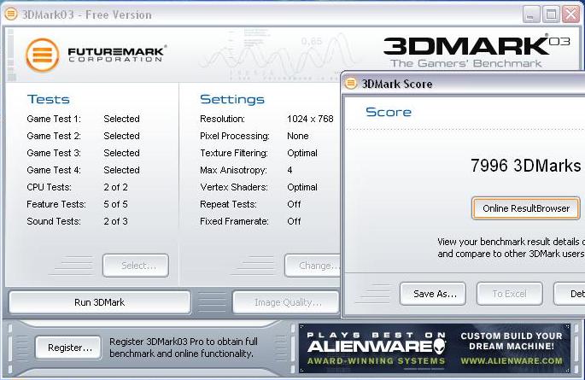
Task: Click the 'Texture Filtering:' label
Action: 234,153
